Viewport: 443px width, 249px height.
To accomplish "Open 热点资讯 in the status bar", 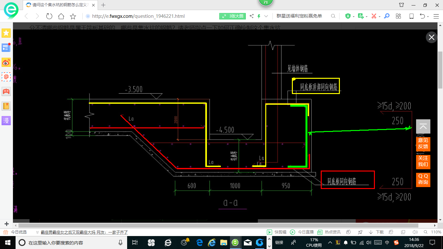I will pyautogui.click(x=329, y=232).
